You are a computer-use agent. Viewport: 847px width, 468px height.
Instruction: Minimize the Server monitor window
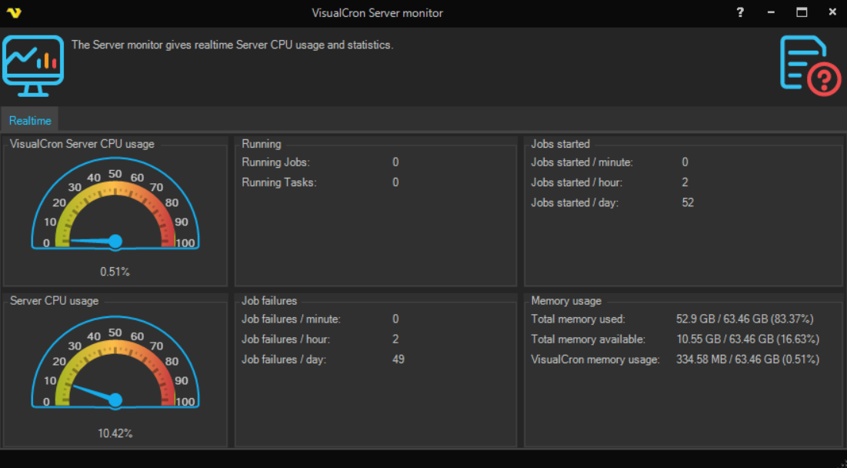pos(771,12)
